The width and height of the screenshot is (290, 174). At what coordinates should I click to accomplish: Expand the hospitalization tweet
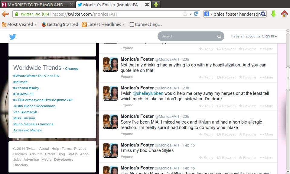coord(127,77)
